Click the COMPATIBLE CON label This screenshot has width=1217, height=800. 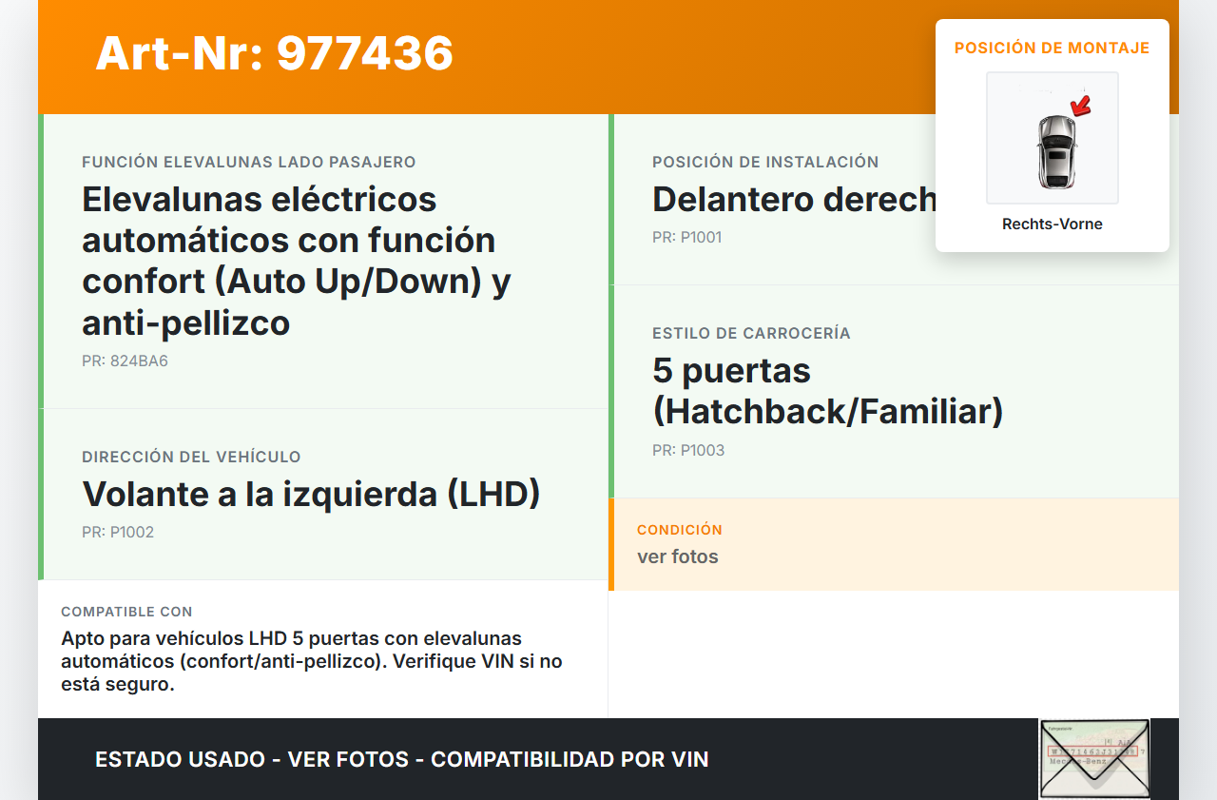(126, 612)
